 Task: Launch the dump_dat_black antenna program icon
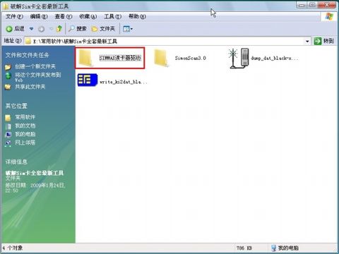[x=239, y=59]
